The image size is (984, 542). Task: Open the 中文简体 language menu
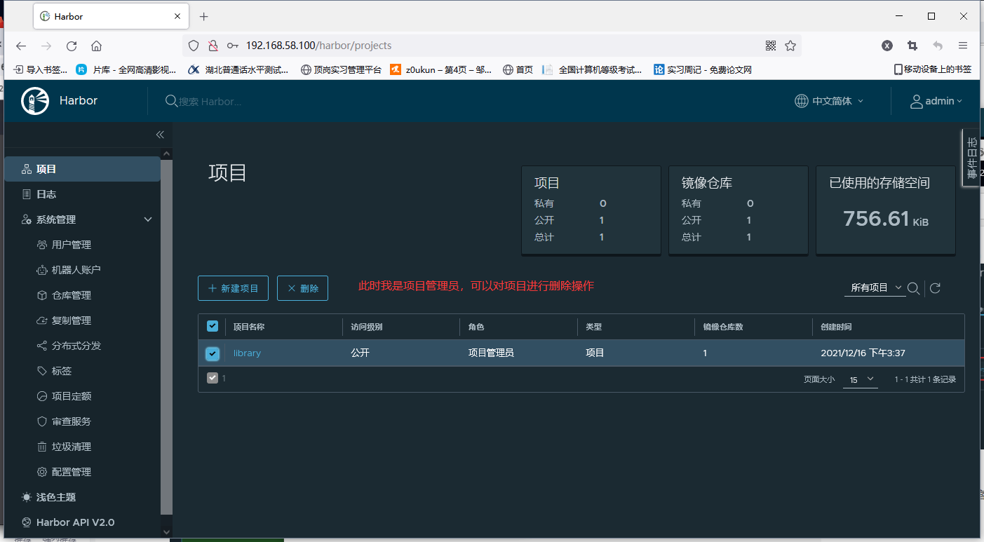pyautogui.click(x=829, y=101)
